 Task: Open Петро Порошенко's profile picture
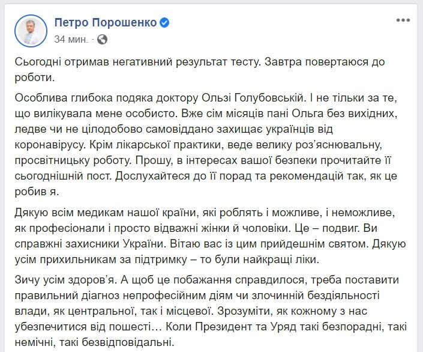click(x=31, y=31)
